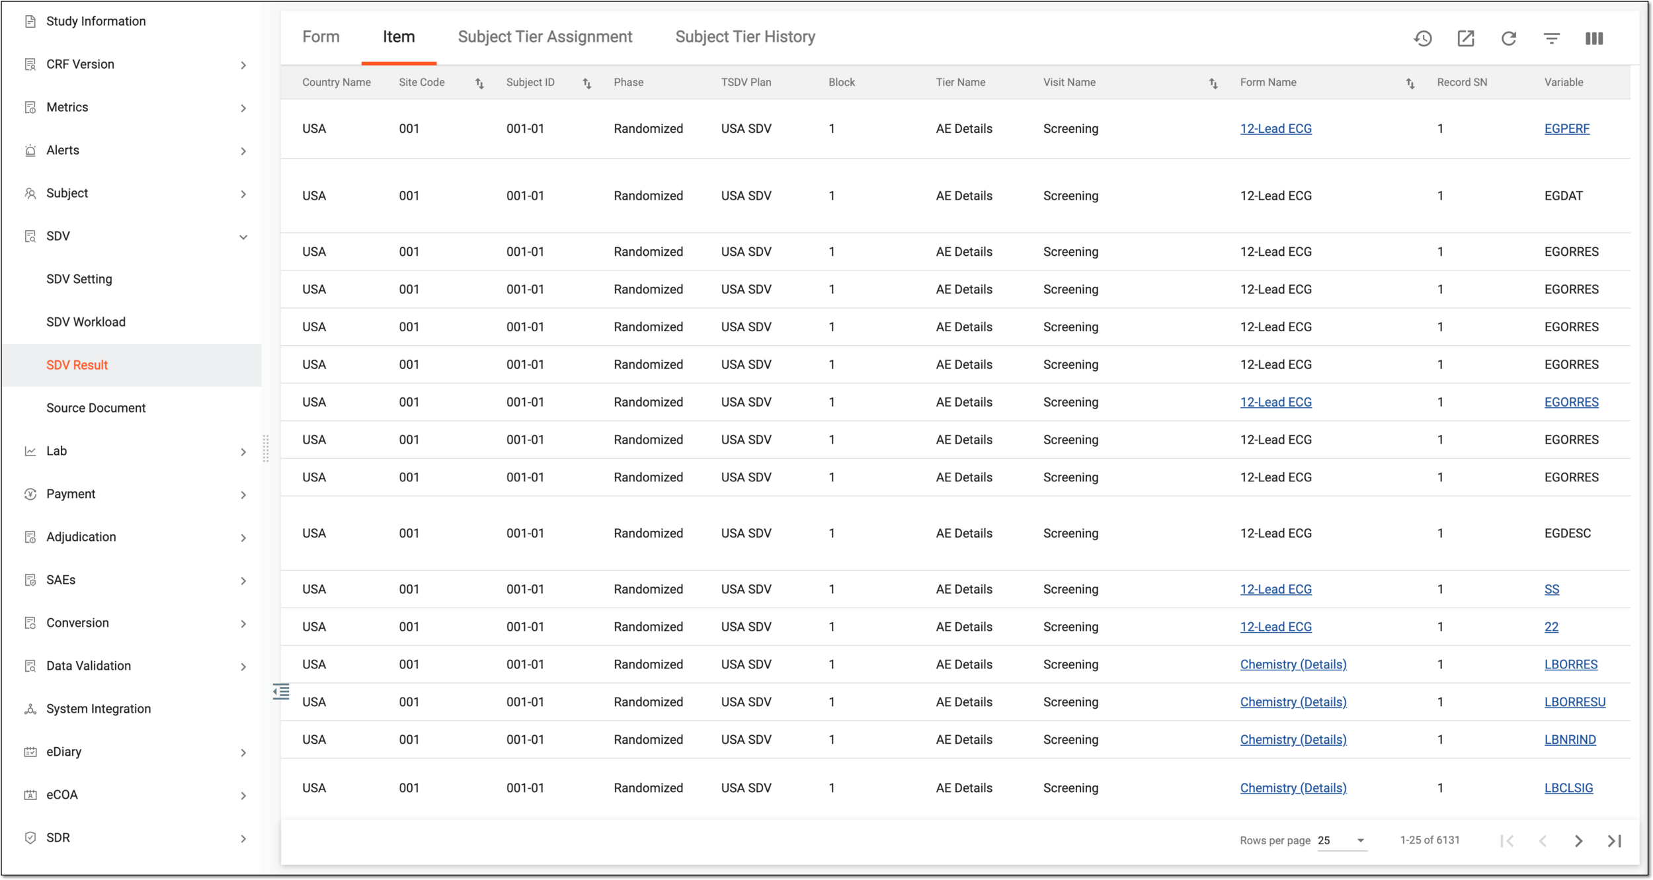1653x880 pixels.
Task: Expand the Data Validation menu chevron
Action: 243,666
